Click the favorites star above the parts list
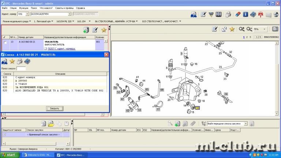The height and width of the screenshot is (158, 281). click(x=104, y=30)
